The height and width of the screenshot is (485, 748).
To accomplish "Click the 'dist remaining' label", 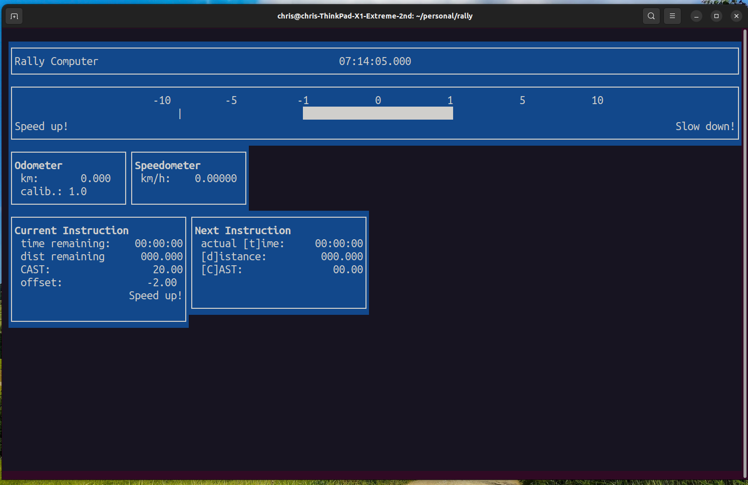I will pos(63,256).
